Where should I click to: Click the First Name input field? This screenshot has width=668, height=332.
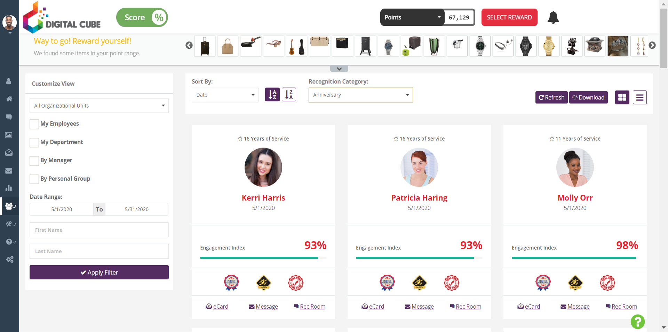[x=99, y=230]
